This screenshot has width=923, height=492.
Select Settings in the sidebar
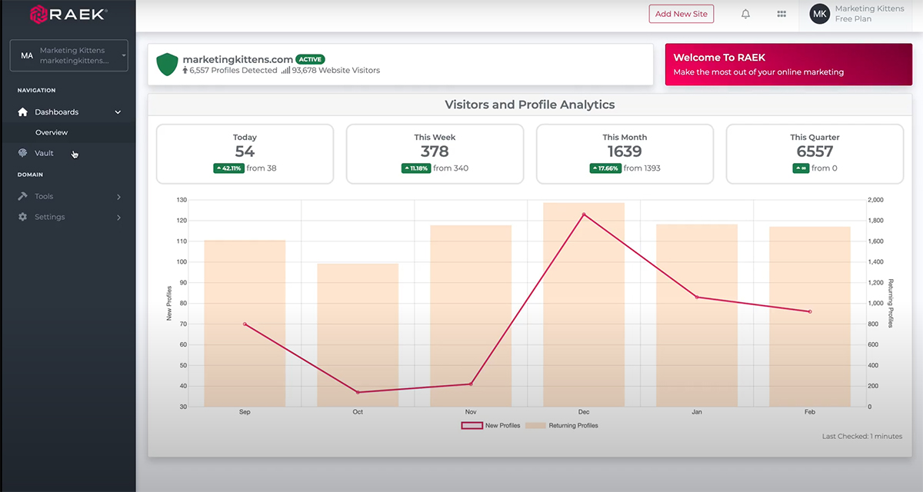49,217
